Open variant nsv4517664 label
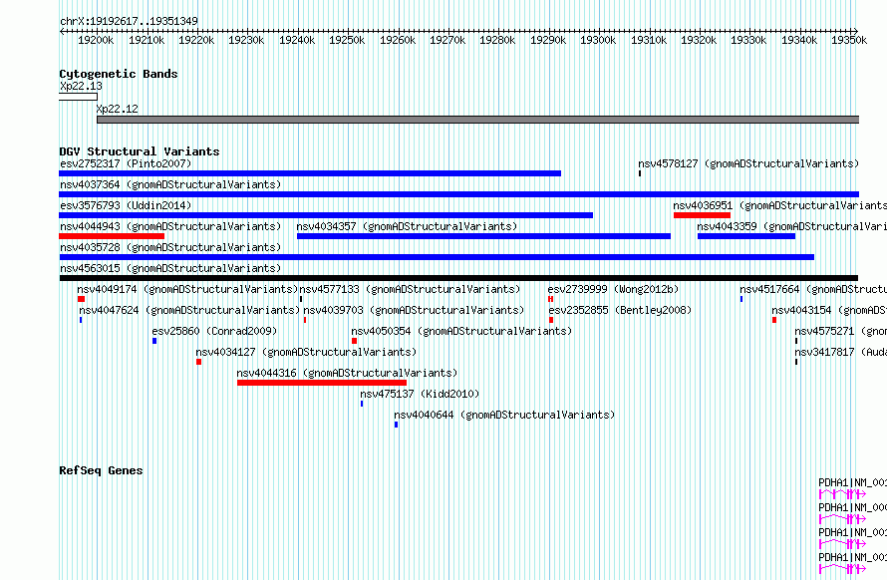Screen dimensions: 887x580 (x=813, y=289)
